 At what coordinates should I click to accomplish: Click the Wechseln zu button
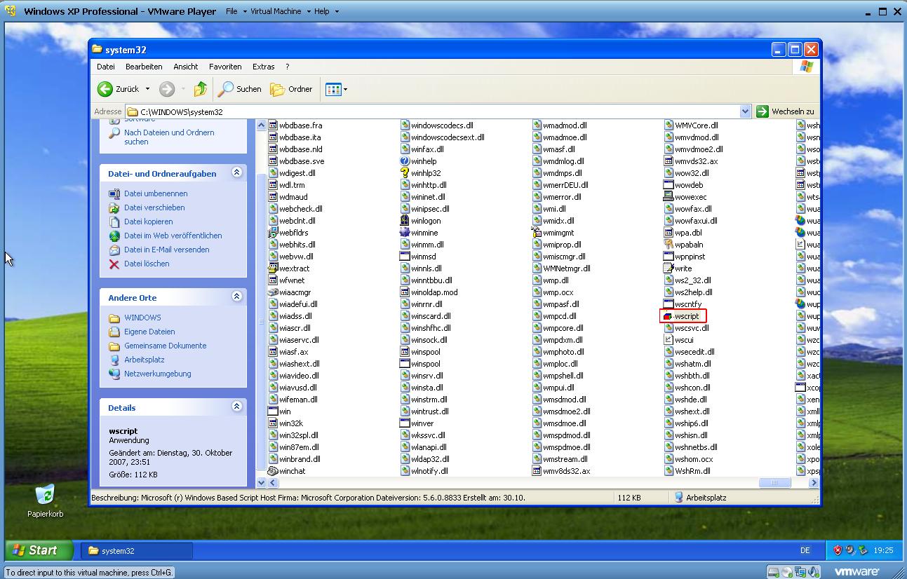[785, 111]
